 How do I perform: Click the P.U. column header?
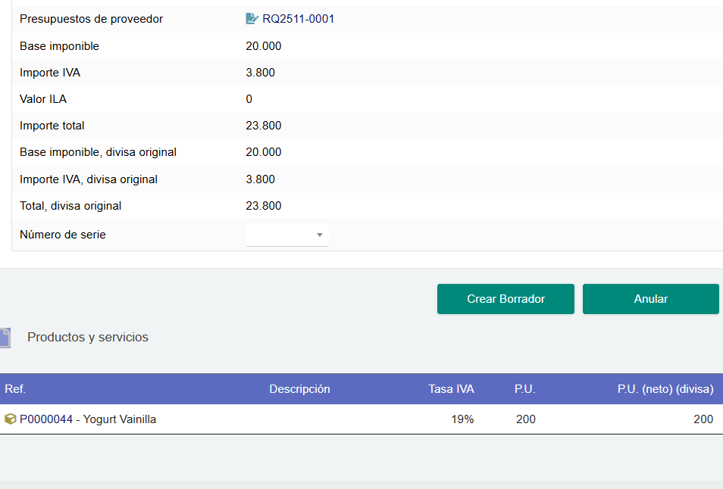(x=524, y=389)
